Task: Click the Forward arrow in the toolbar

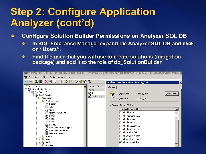Action: [31, 82]
